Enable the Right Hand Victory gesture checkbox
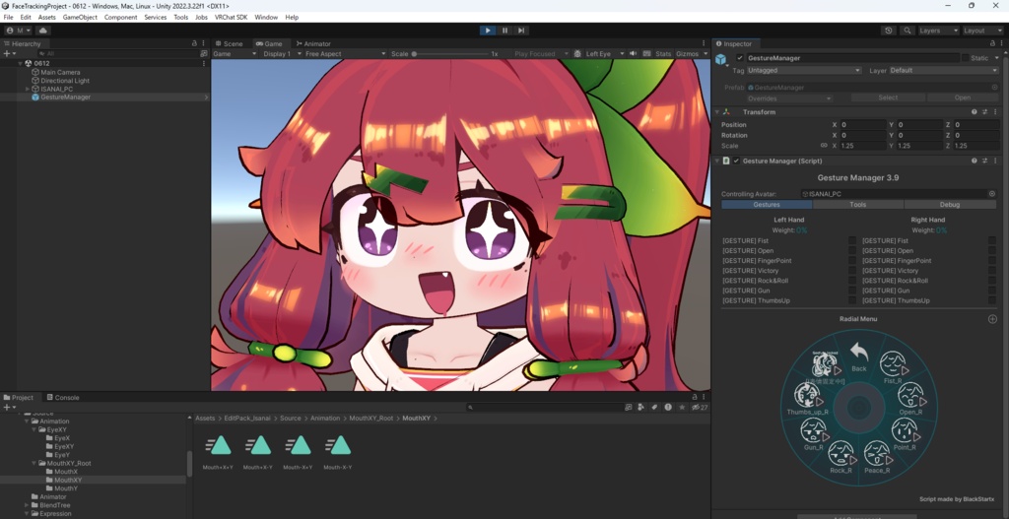The height and width of the screenshot is (519, 1009). coord(992,271)
